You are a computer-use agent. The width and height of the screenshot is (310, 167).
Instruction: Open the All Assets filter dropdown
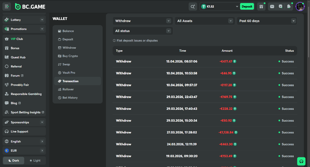(205, 21)
